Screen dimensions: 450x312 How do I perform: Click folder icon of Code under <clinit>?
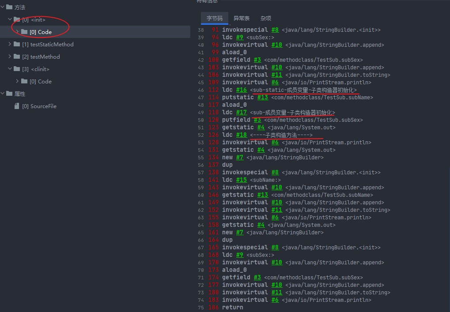click(24, 81)
